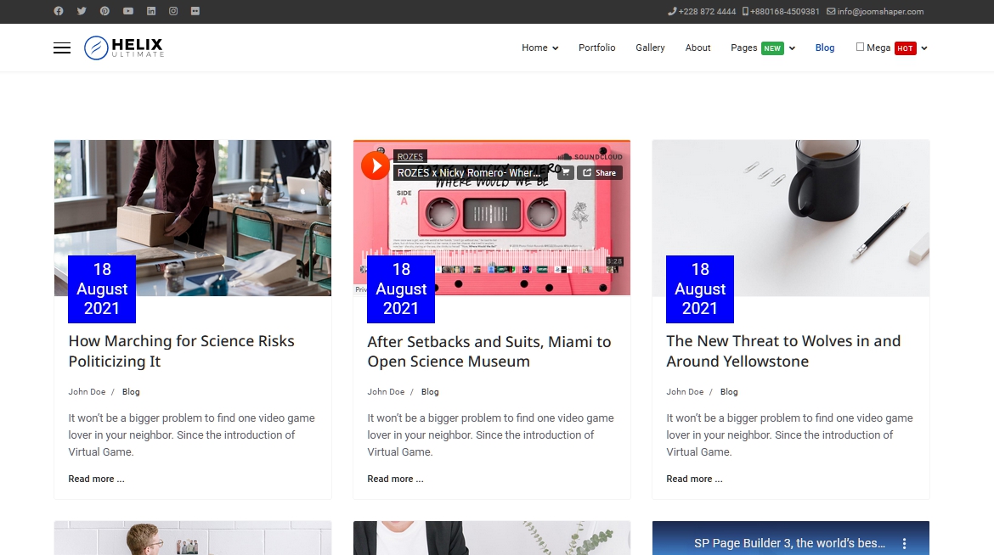Click the SoundCloud shopping cart icon

pos(566,172)
